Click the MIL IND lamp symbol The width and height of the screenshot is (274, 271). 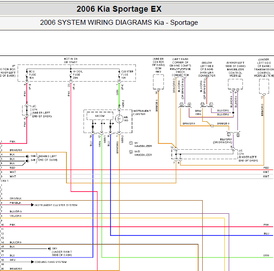click(x=119, y=119)
